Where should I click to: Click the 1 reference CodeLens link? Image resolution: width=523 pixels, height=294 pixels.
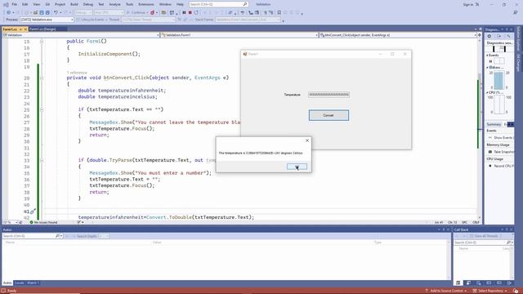click(77, 73)
